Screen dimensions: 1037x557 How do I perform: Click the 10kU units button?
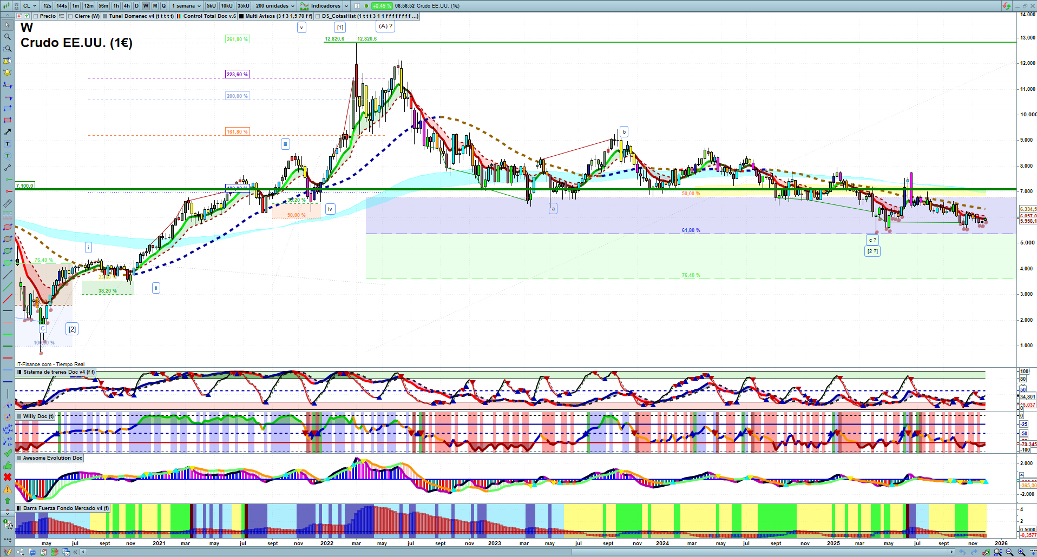pyautogui.click(x=227, y=6)
